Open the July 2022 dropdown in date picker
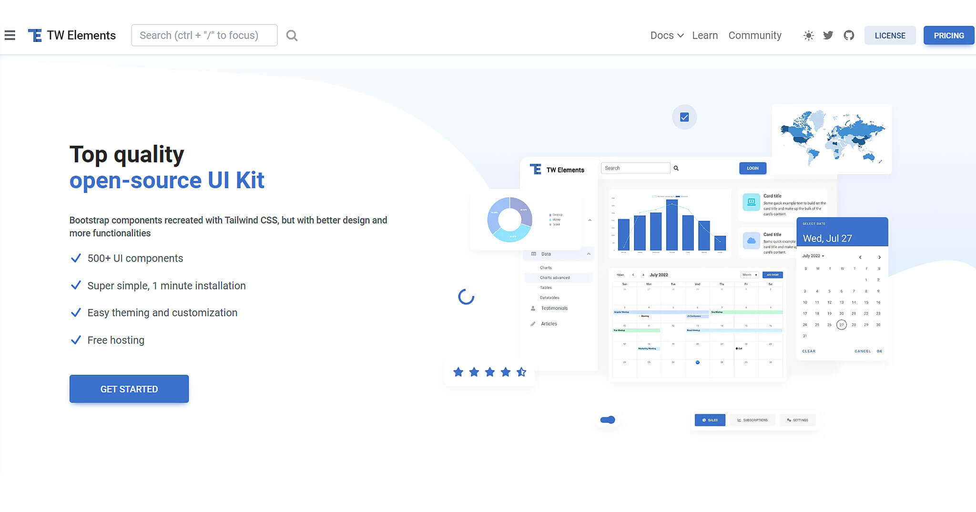This screenshot has width=976, height=512. pos(813,256)
